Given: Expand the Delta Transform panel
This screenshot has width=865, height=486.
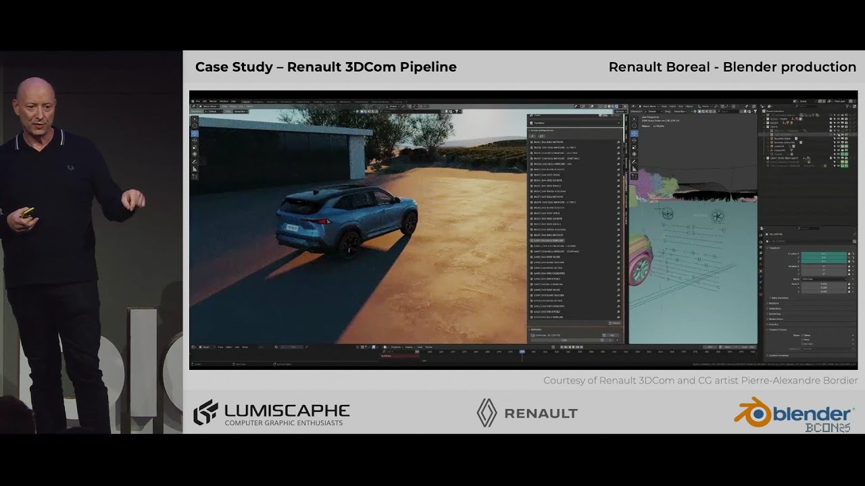Looking at the screenshot, I should pos(770,298).
